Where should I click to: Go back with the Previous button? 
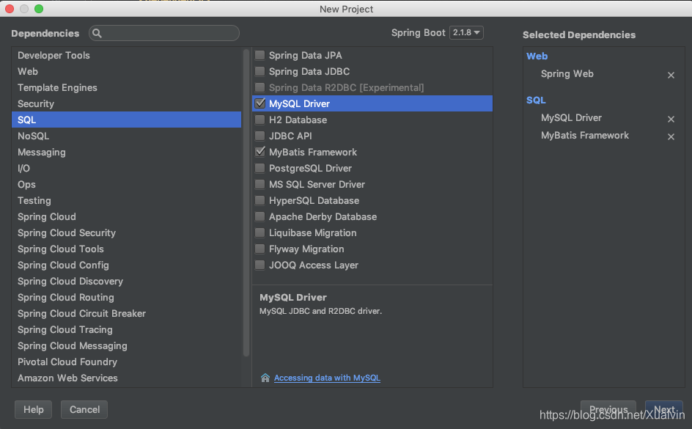[x=608, y=410]
